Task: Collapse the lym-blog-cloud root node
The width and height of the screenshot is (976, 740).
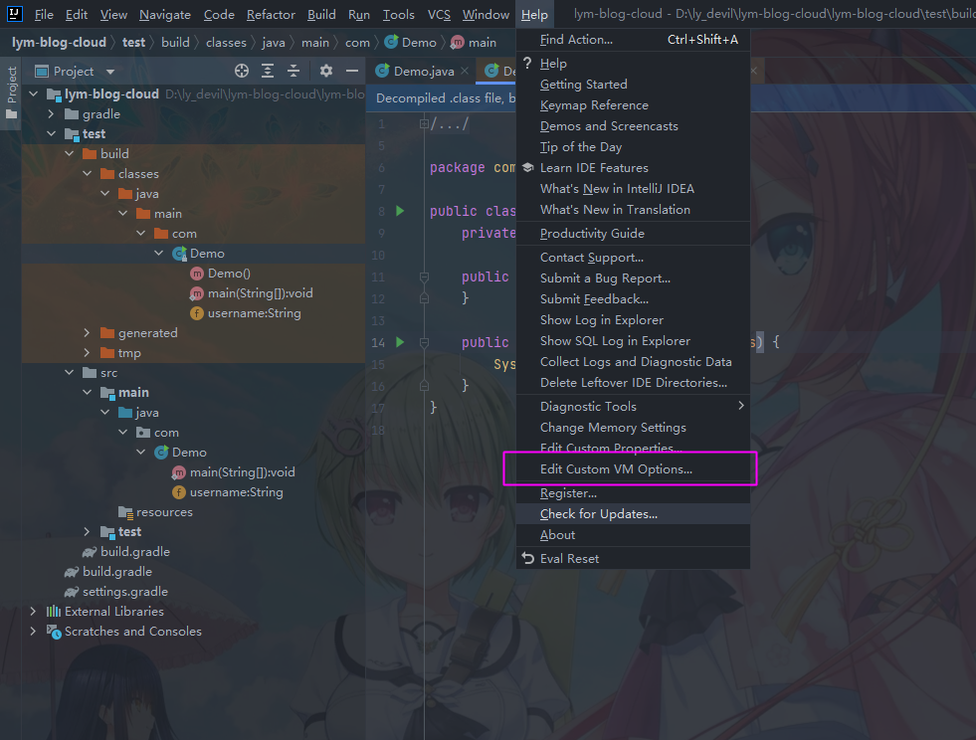Action: click(x=33, y=93)
